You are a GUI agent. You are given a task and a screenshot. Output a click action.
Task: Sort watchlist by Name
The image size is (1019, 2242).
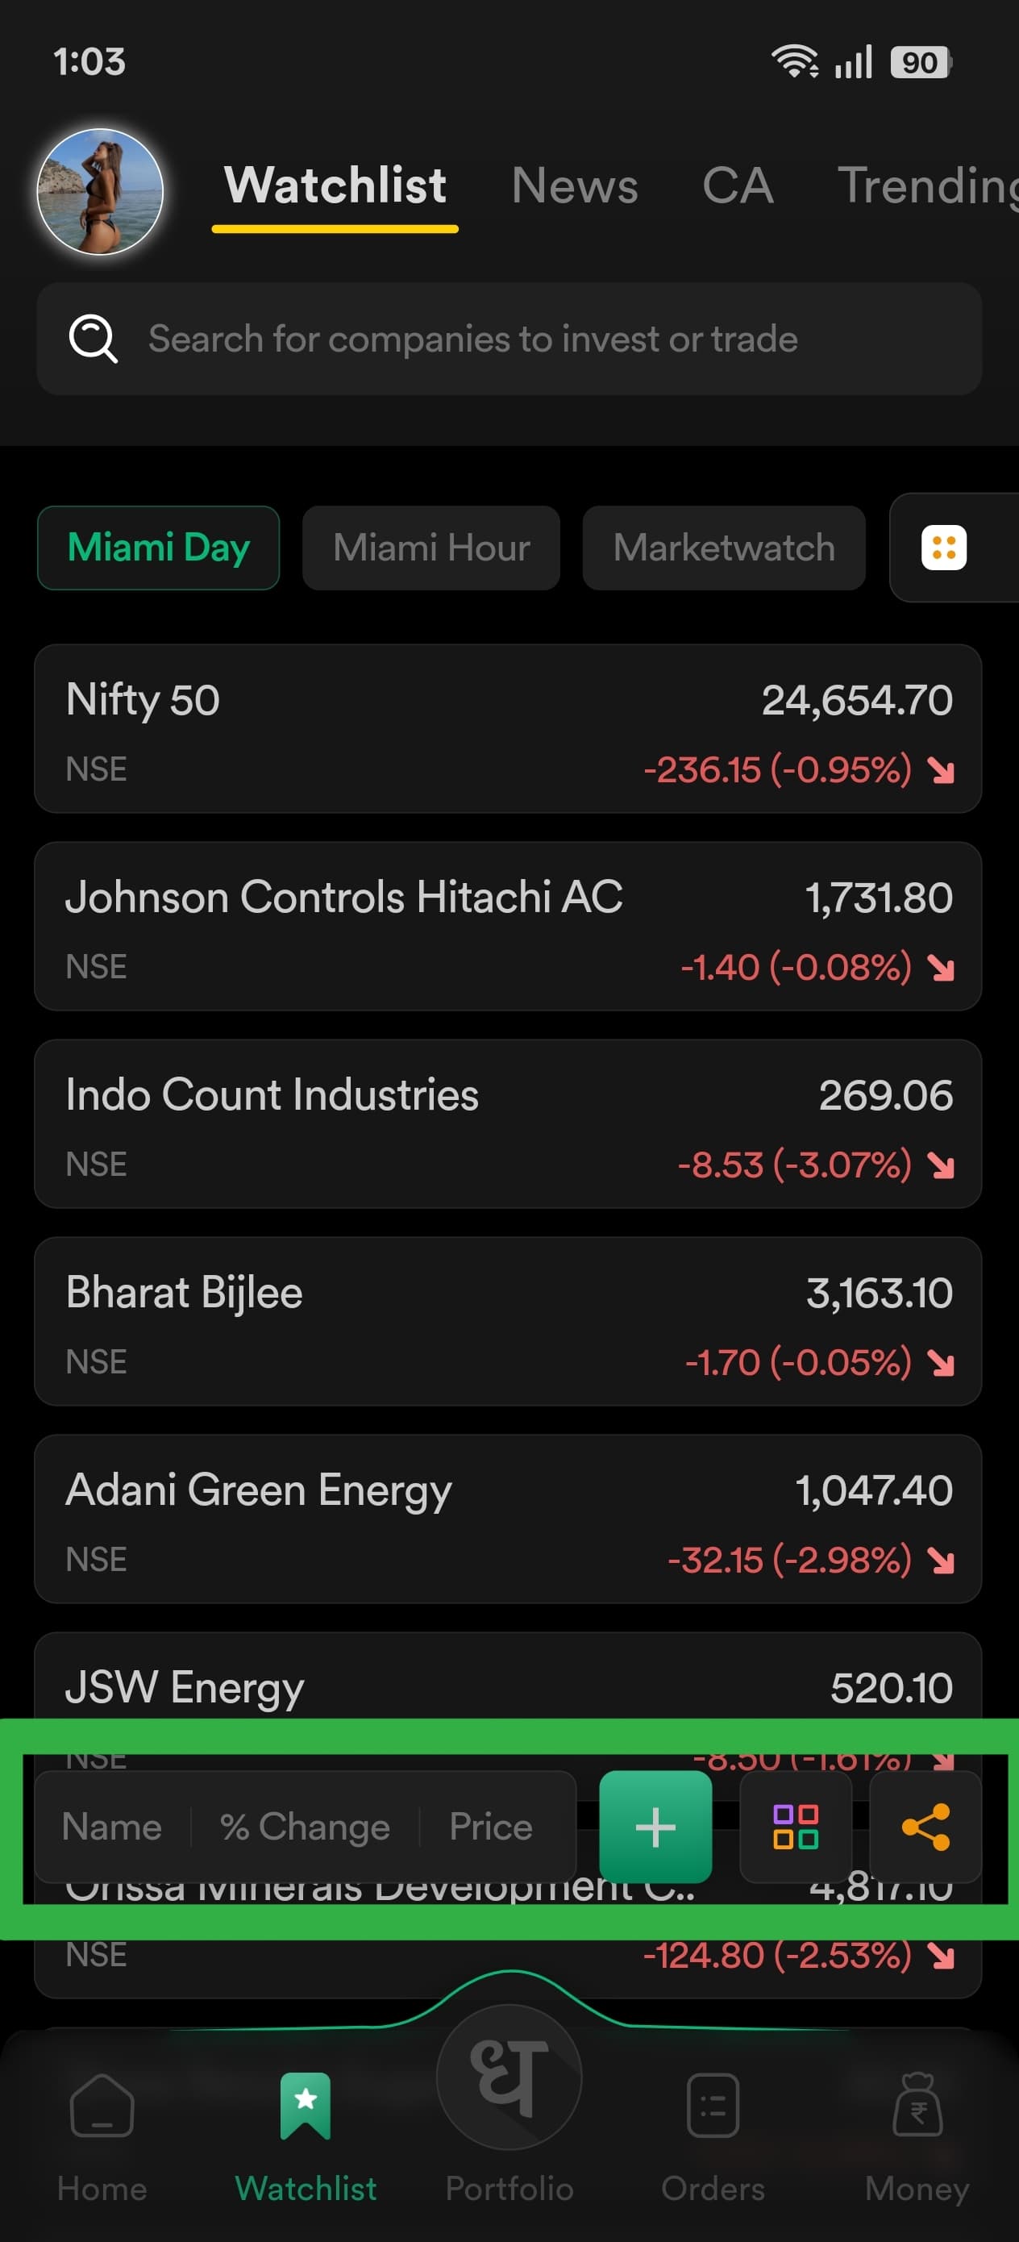point(112,1826)
